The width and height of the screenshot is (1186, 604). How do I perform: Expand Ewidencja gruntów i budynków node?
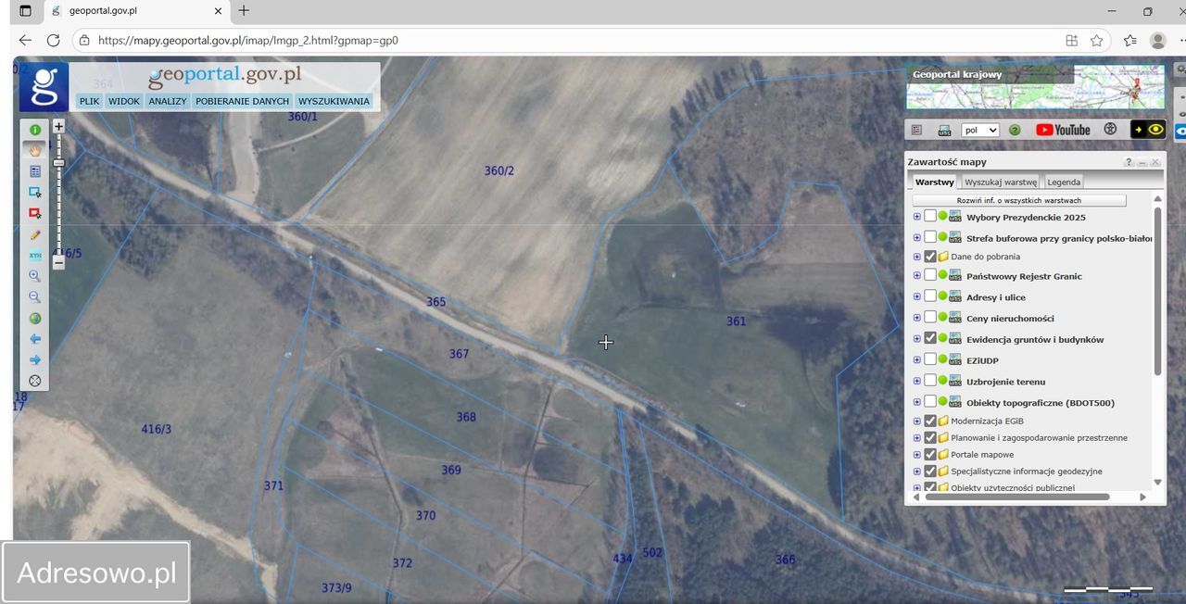click(917, 339)
